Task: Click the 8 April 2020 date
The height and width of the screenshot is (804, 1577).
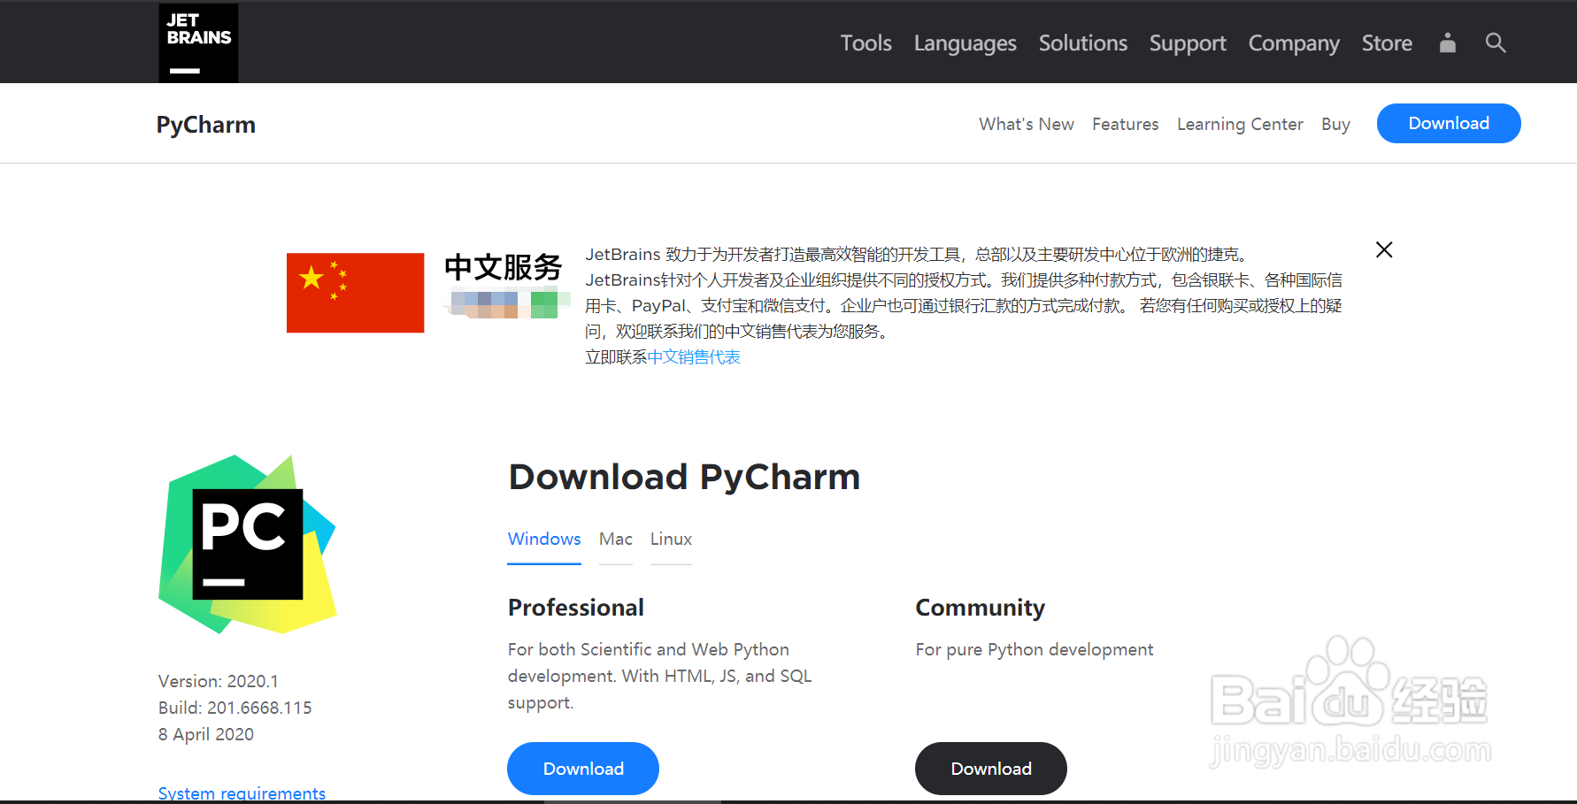Action: [x=206, y=734]
